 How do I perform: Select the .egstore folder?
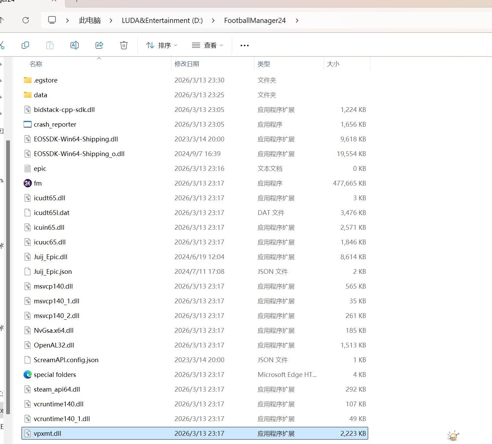[46, 80]
